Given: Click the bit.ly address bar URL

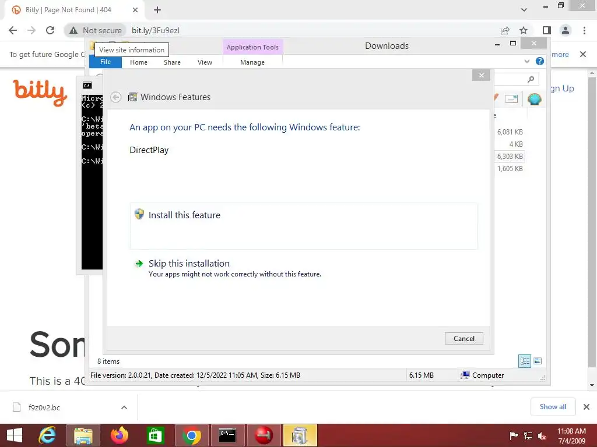Looking at the screenshot, I should tap(155, 30).
